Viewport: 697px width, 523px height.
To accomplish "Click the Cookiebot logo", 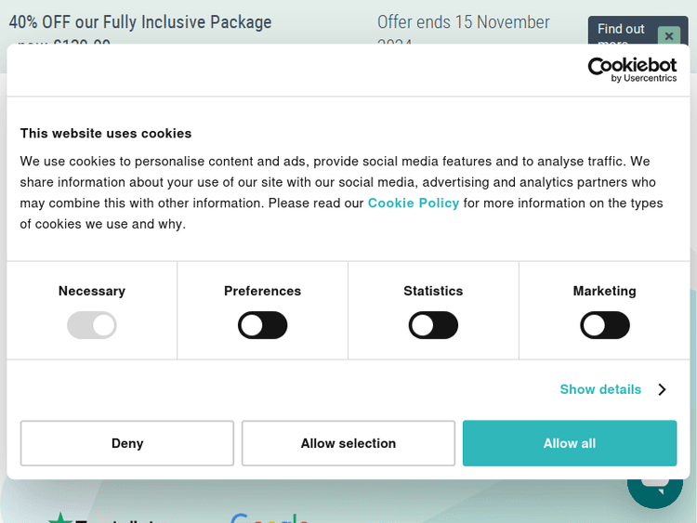I will click(x=632, y=70).
